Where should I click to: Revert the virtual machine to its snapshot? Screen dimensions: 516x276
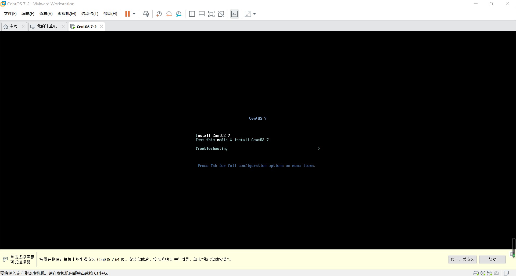tap(169, 14)
